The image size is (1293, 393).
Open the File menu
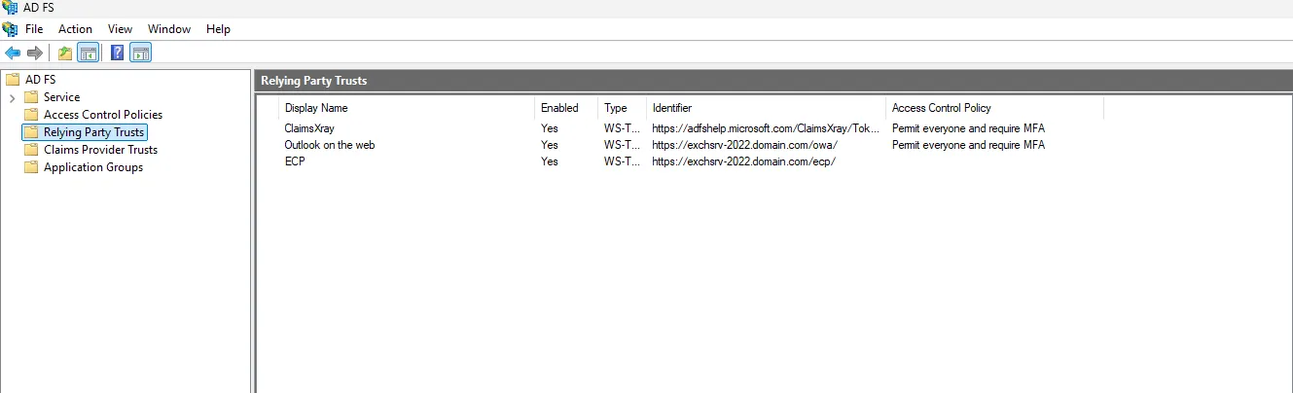pos(34,29)
